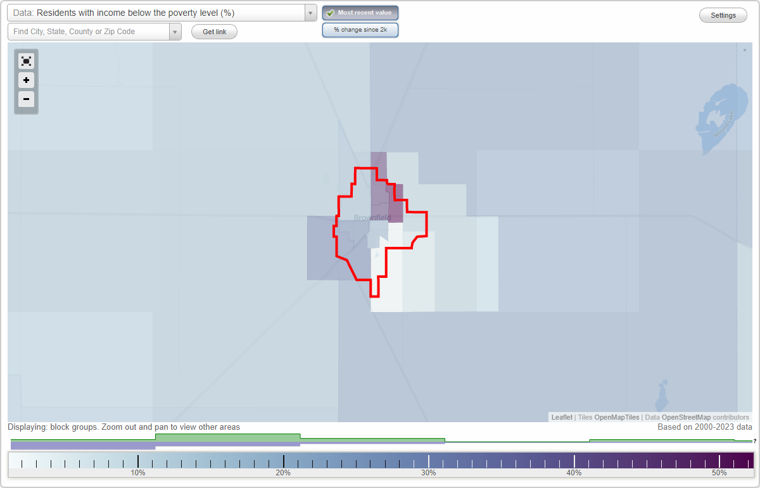Switch to the '% change since 2k' tab
760x488 pixels.
pos(360,29)
